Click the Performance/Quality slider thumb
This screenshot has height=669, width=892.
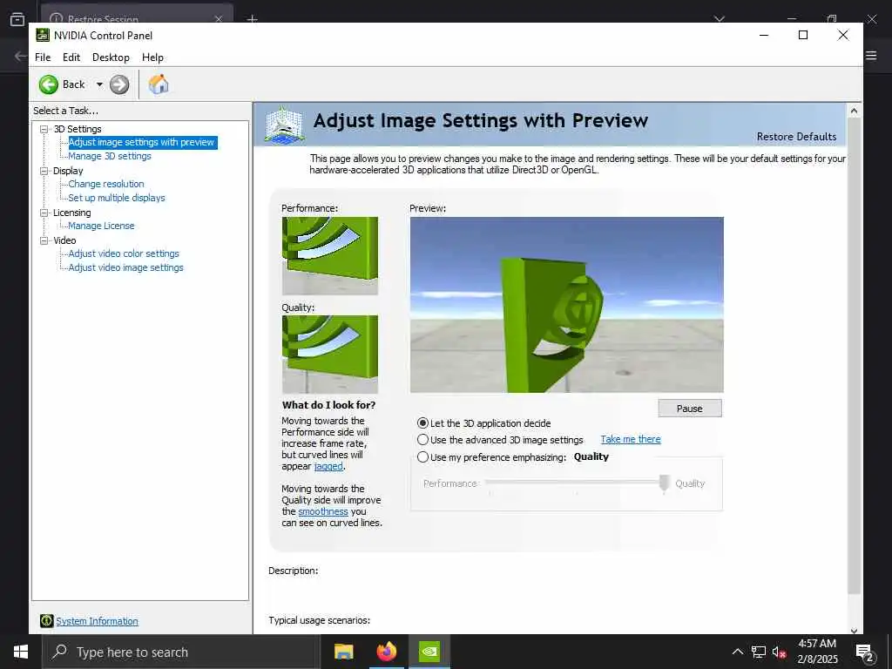pyautogui.click(x=664, y=483)
